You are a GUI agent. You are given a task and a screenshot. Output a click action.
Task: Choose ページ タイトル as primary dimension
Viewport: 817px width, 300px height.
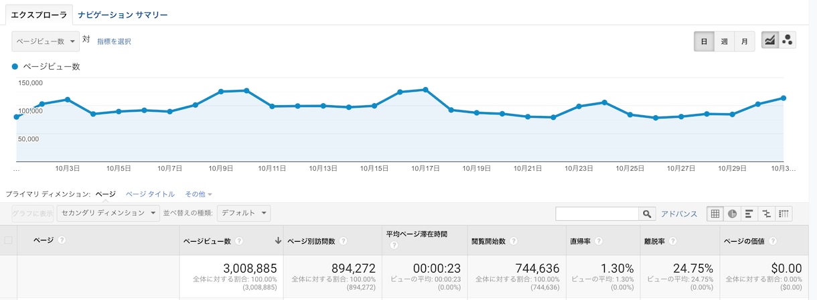[x=151, y=194]
